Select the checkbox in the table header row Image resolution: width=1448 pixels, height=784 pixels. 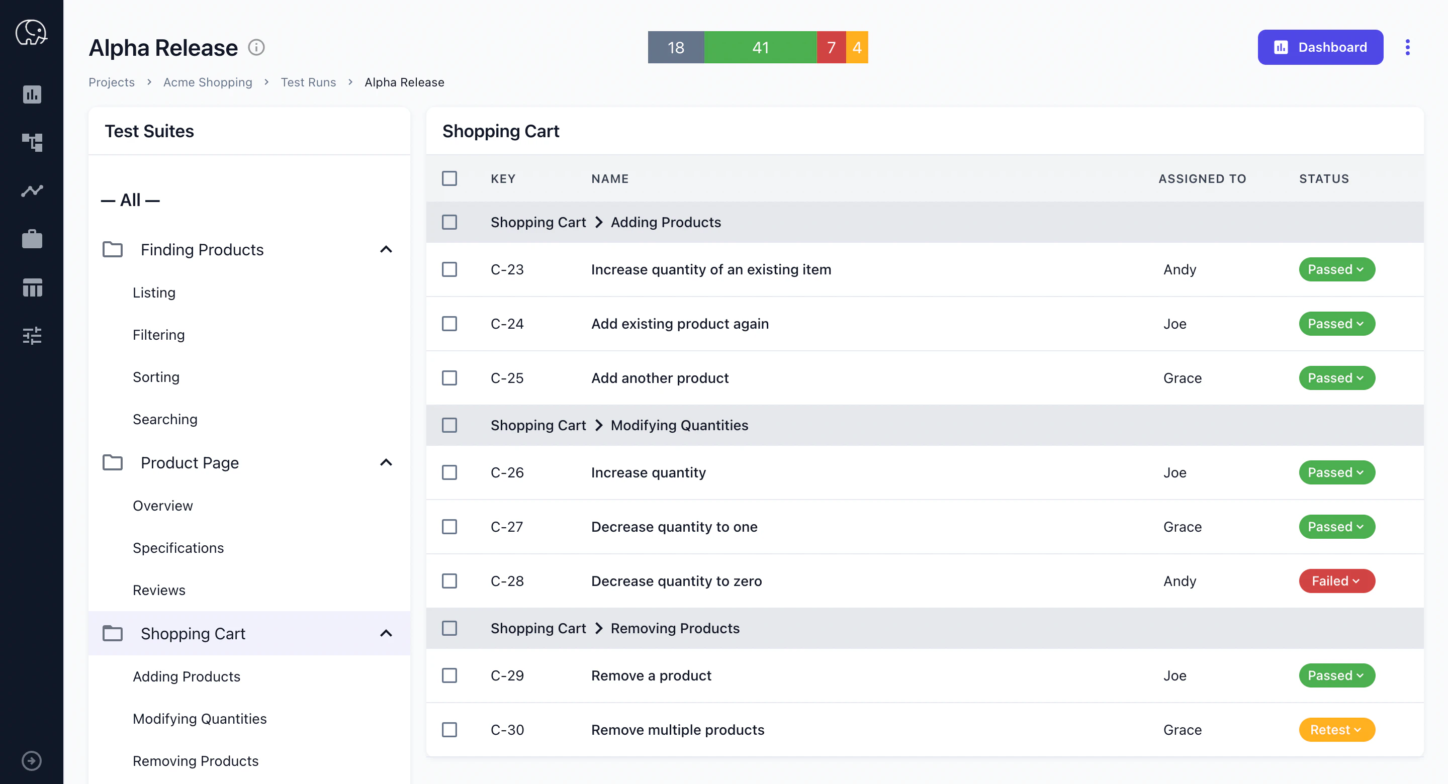pos(449,178)
